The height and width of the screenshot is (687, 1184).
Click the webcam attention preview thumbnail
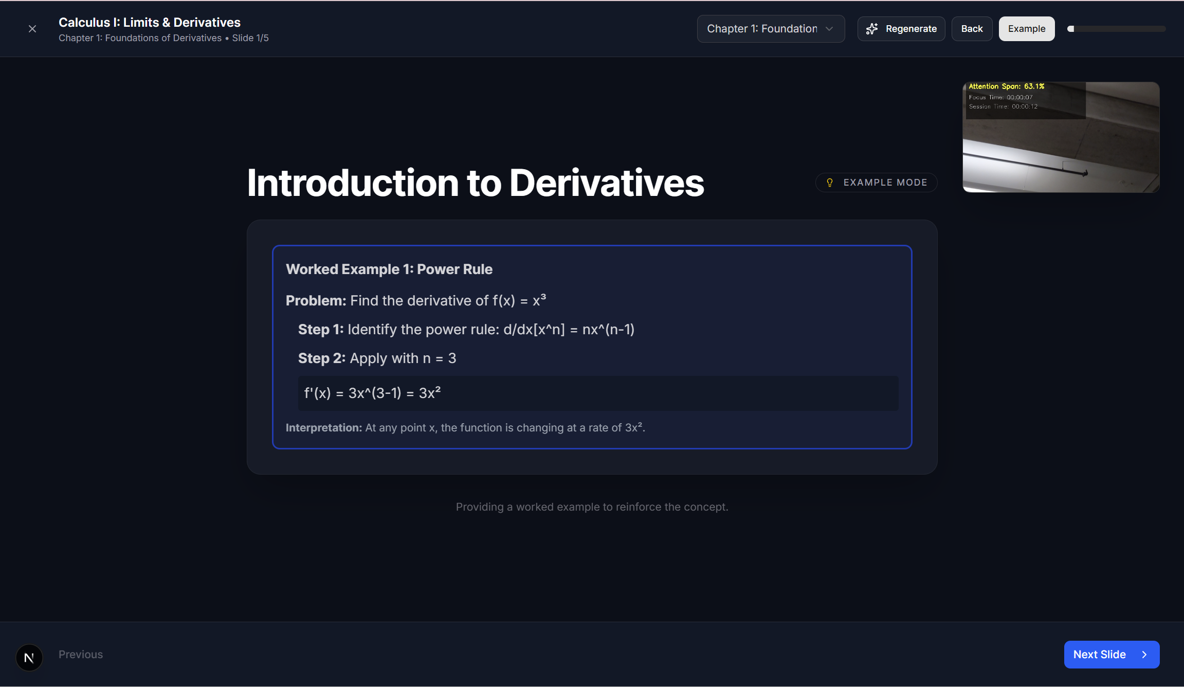(x=1061, y=154)
